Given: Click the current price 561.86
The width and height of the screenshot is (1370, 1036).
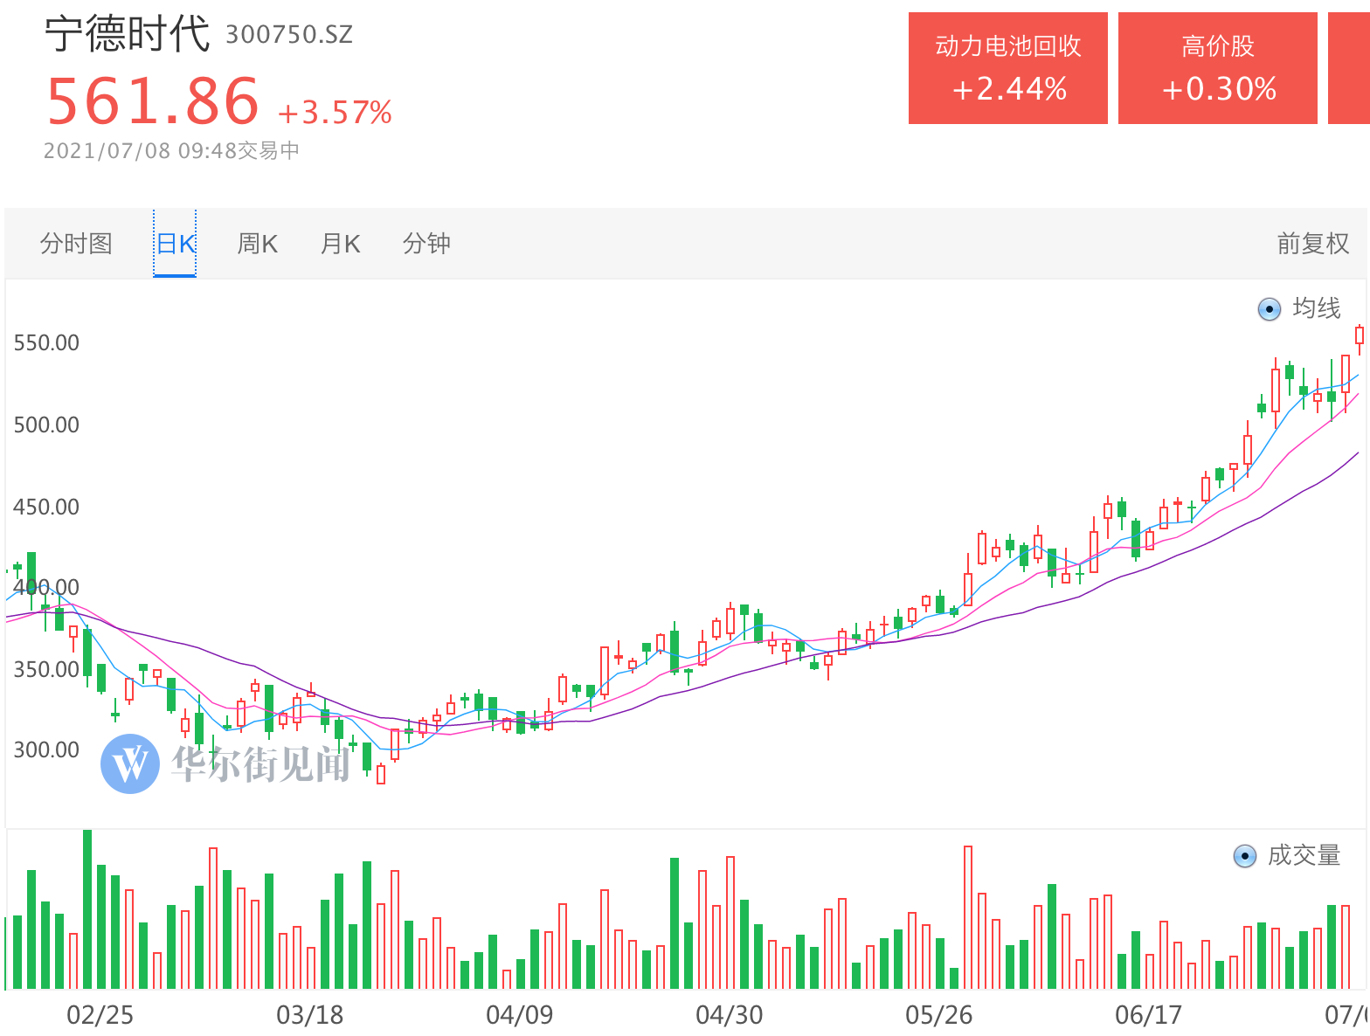Looking at the screenshot, I should click(x=153, y=101).
